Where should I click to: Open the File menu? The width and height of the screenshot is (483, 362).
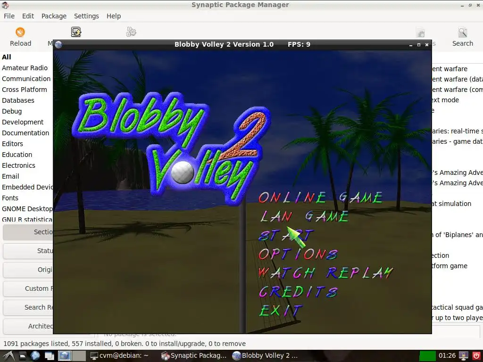(x=9, y=16)
